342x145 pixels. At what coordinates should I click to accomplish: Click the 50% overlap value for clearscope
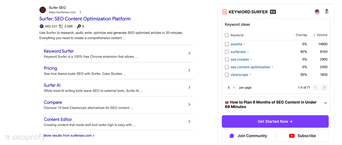(x=304, y=75)
